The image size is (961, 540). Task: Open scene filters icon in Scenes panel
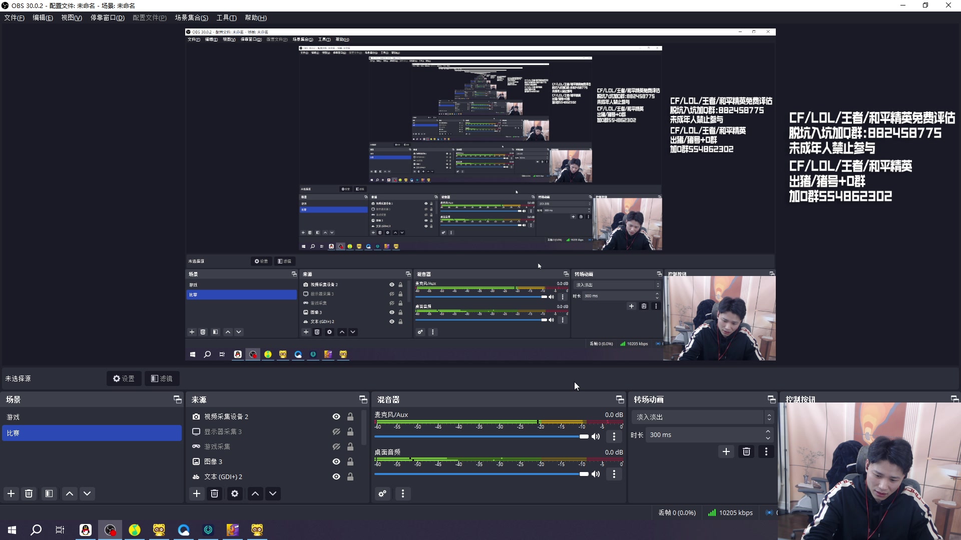(x=49, y=493)
